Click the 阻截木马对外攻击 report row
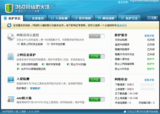This screenshot has height=114, width=160. click(x=135, y=54)
